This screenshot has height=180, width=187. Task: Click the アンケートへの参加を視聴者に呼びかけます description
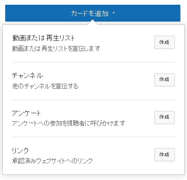(69, 124)
